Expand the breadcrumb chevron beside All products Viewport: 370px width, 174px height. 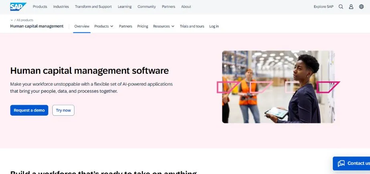[12, 20]
